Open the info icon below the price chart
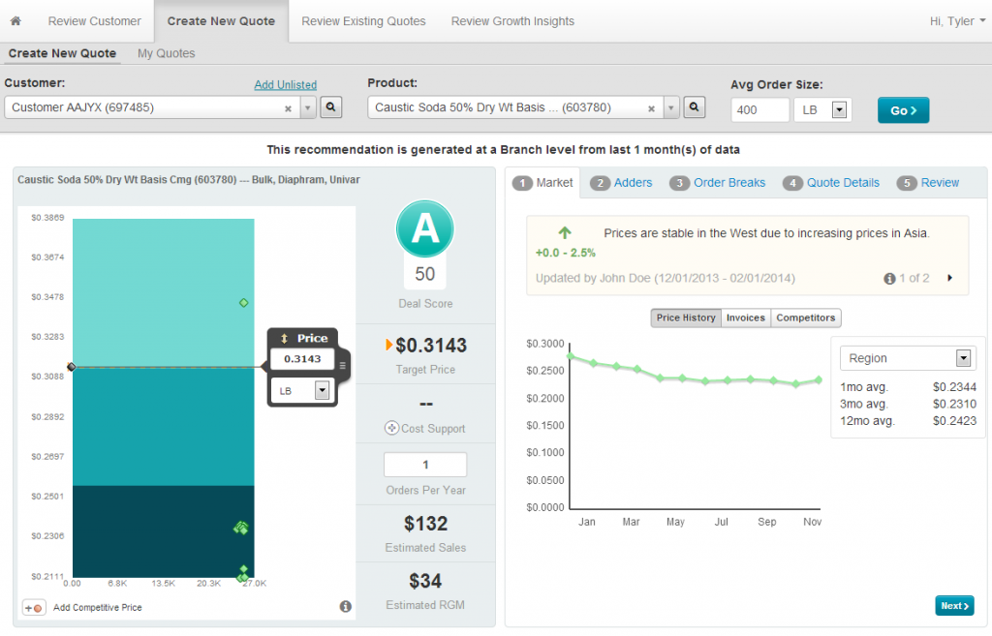The width and height of the screenshot is (992, 636). (346, 606)
